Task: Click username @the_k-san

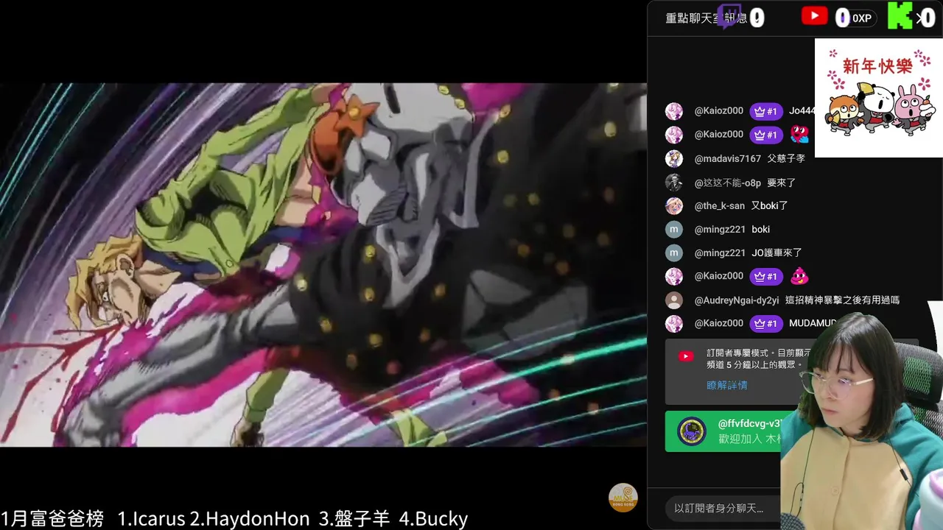Action: coord(719,206)
